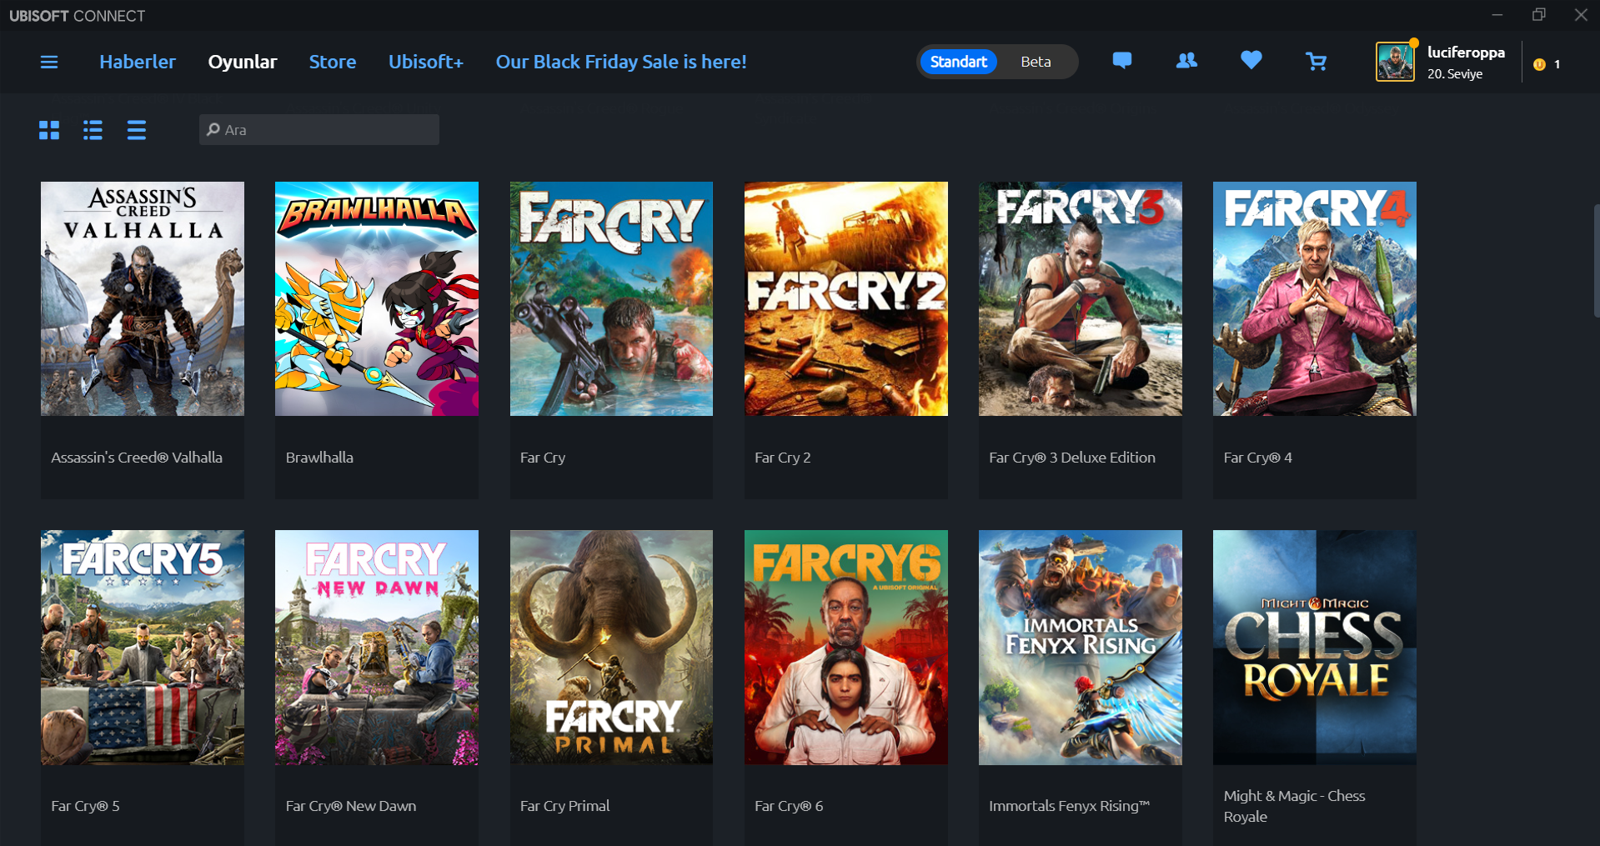Open the Ubisoft+ tab
Image resolution: width=1600 pixels, height=846 pixels.
tap(426, 62)
